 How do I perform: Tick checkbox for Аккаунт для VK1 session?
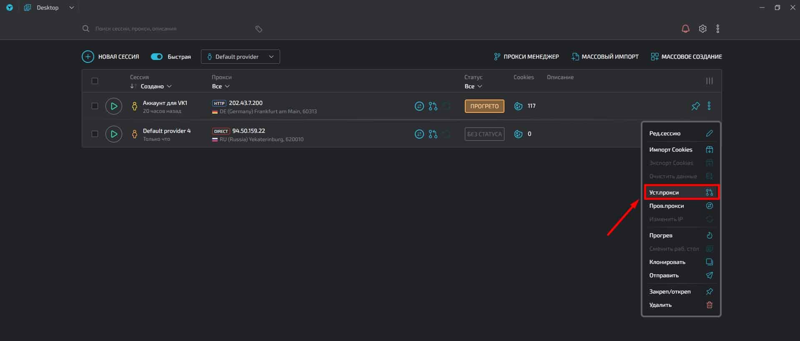point(95,106)
